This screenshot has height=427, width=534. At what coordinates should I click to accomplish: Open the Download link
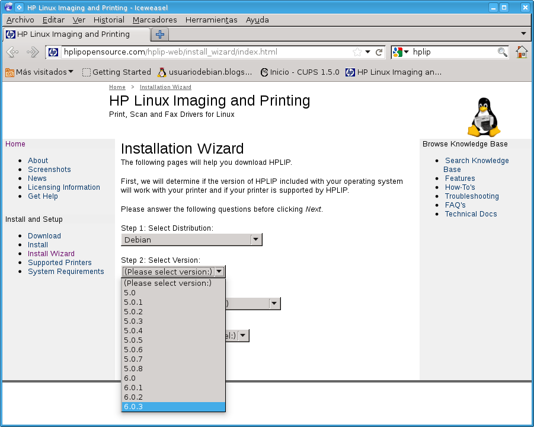coord(44,236)
